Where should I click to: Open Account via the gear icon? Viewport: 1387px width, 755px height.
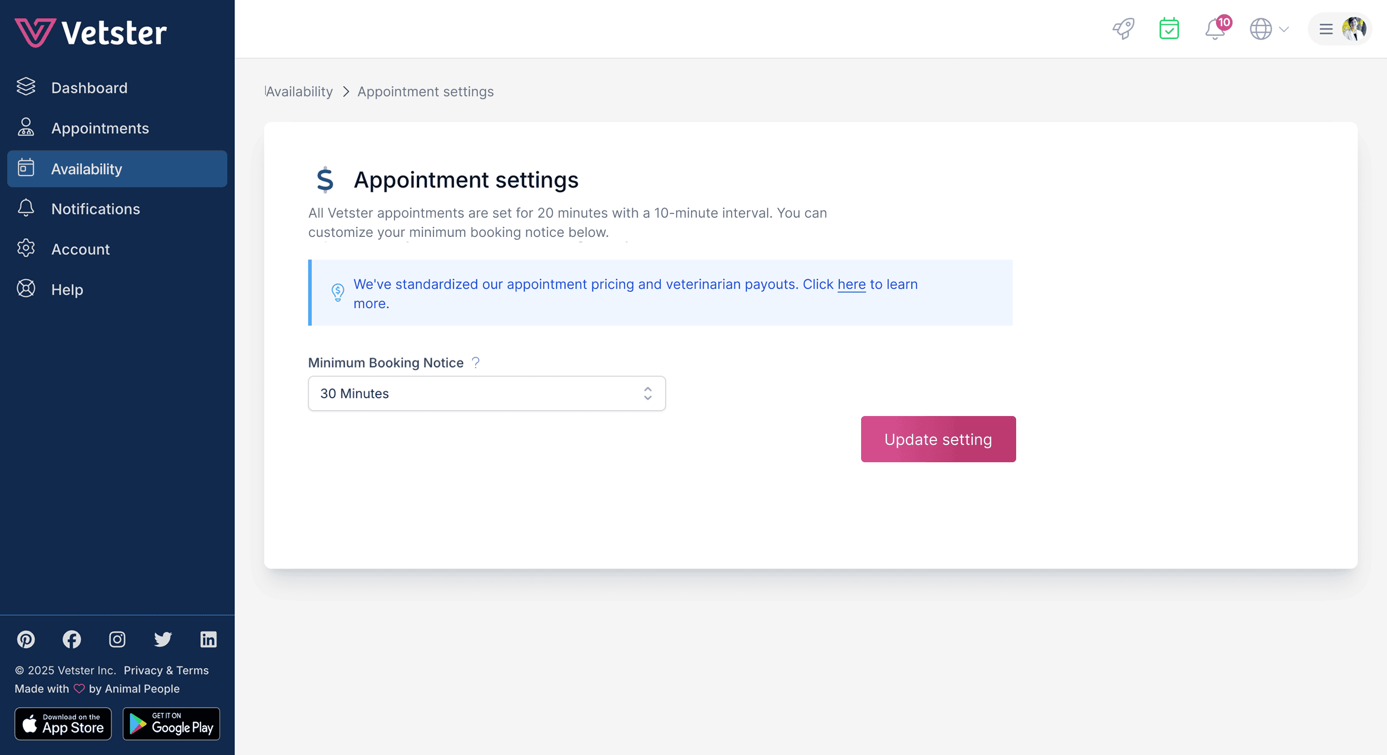tap(26, 249)
